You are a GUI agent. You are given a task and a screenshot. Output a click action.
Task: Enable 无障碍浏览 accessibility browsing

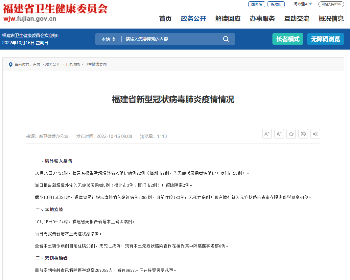tap(325, 39)
